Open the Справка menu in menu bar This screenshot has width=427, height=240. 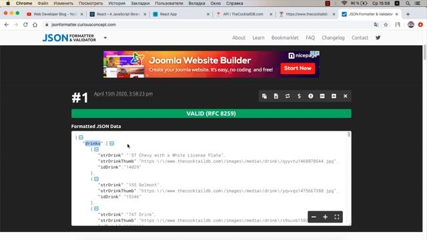(234, 3)
